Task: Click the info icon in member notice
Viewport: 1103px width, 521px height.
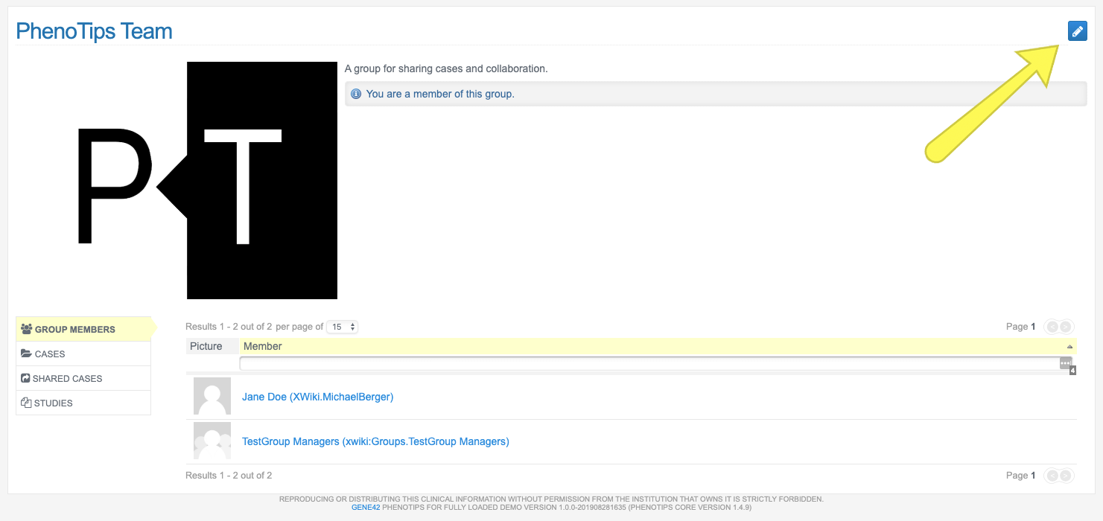Action: click(356, 94)
